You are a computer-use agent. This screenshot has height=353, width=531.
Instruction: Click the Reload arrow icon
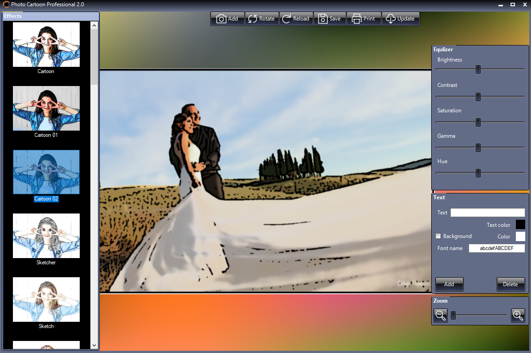pos(286,19)
